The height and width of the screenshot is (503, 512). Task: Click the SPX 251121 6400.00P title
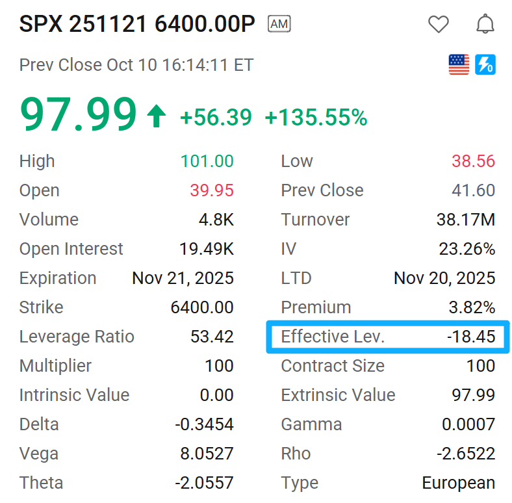click(137, 25)
